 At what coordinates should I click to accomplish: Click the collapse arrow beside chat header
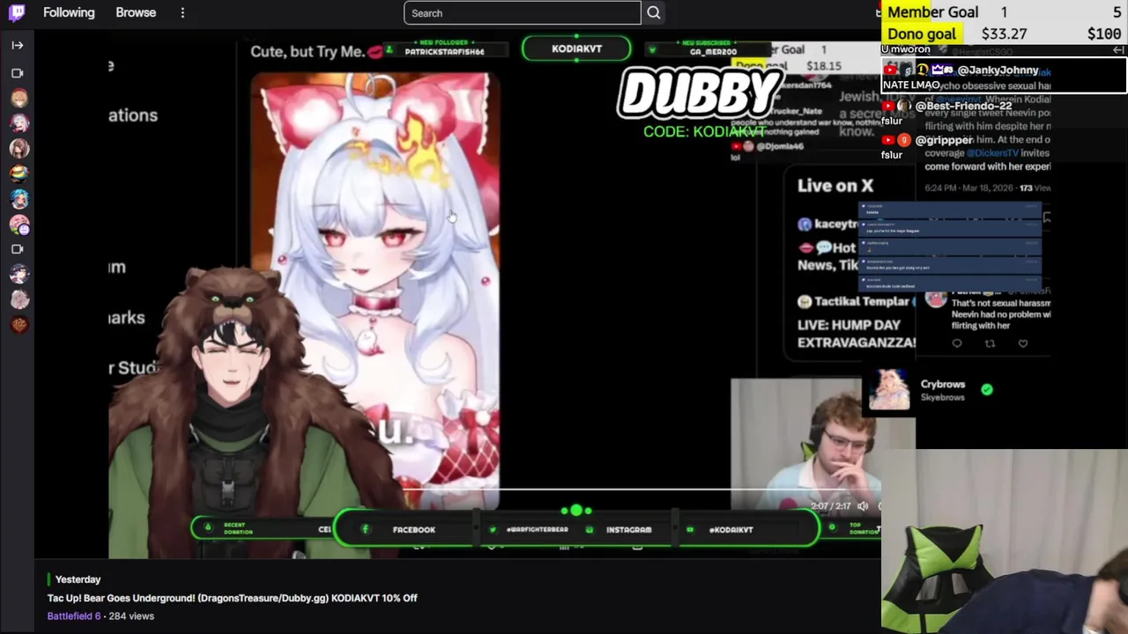coord(1117,50)
